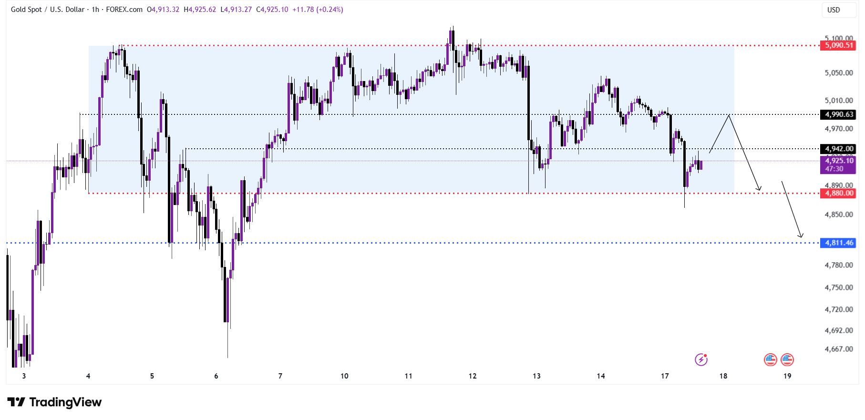Click the FOREX.com source label in header
The height and width of the screenshot is (420, 865).
[x=124, y=10]
